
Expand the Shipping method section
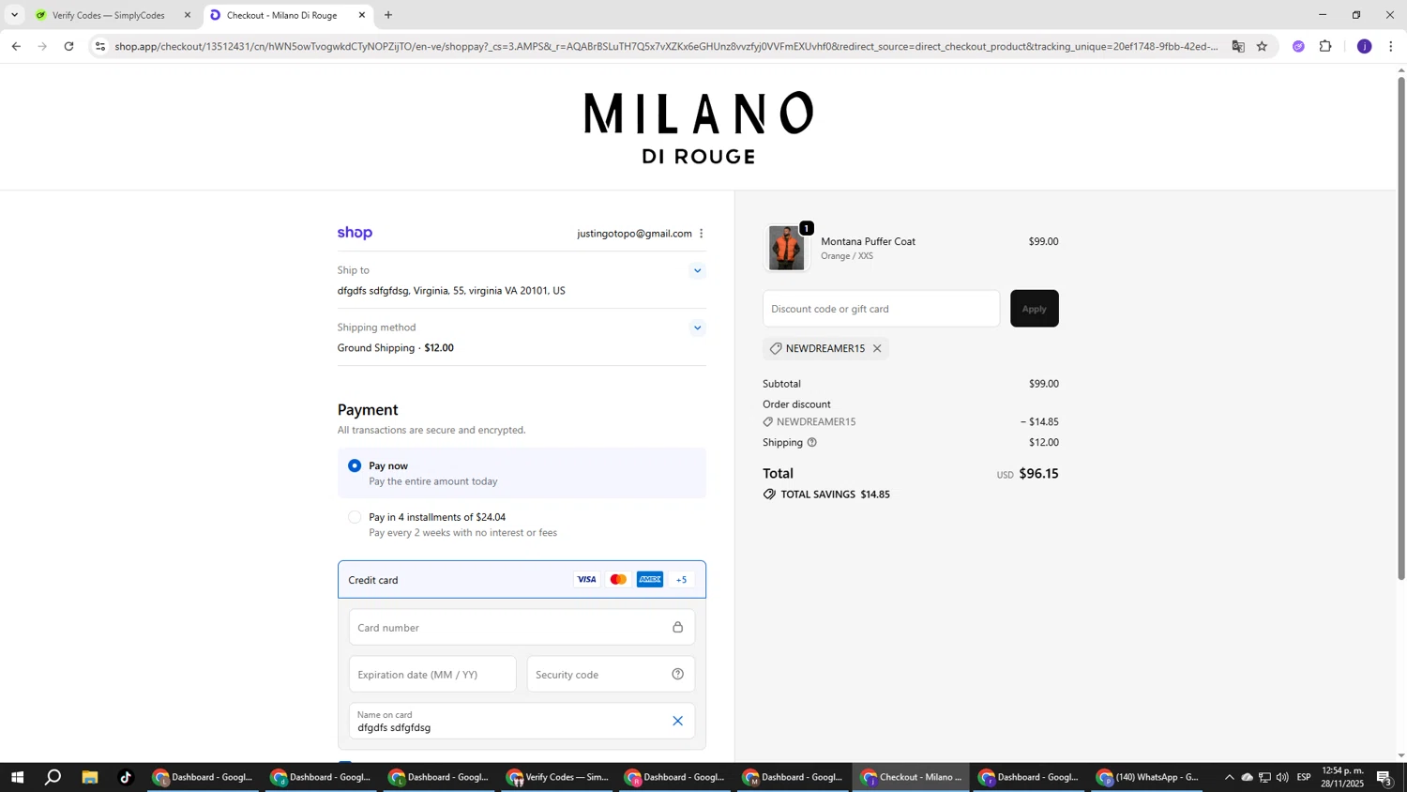(697, 328)
